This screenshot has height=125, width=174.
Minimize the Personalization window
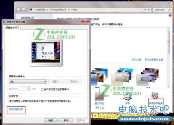tap(156, 3)
